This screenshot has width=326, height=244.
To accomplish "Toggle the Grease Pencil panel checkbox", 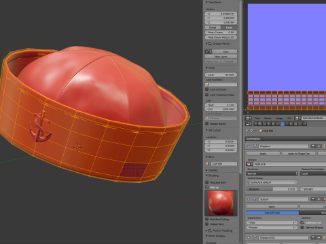I will (x=211, y=43).
